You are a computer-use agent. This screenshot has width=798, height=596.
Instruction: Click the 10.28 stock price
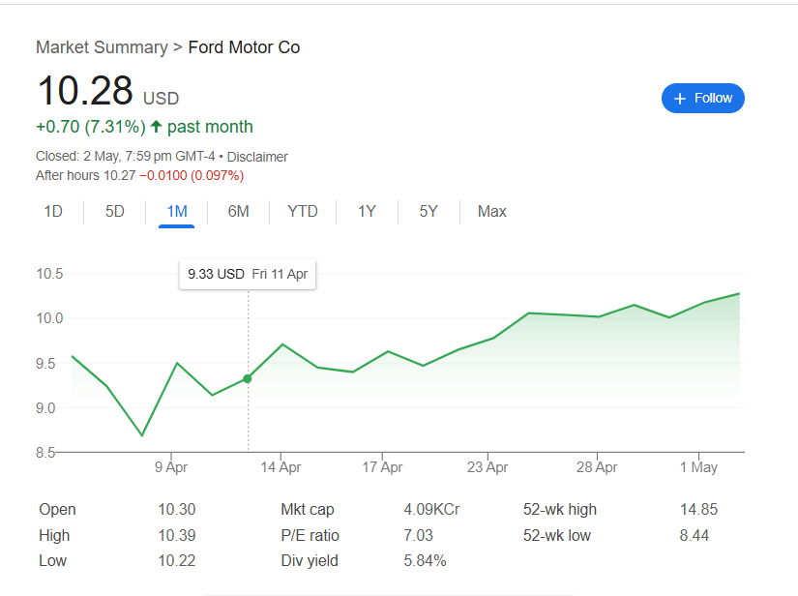click(85, 91)
